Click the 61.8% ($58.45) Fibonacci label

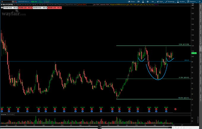[184, 77]
